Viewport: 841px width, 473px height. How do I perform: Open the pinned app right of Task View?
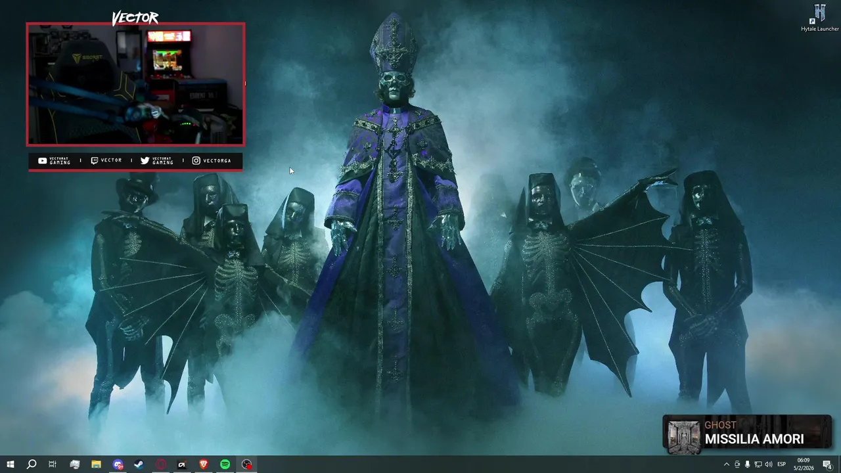pos(74,464)
